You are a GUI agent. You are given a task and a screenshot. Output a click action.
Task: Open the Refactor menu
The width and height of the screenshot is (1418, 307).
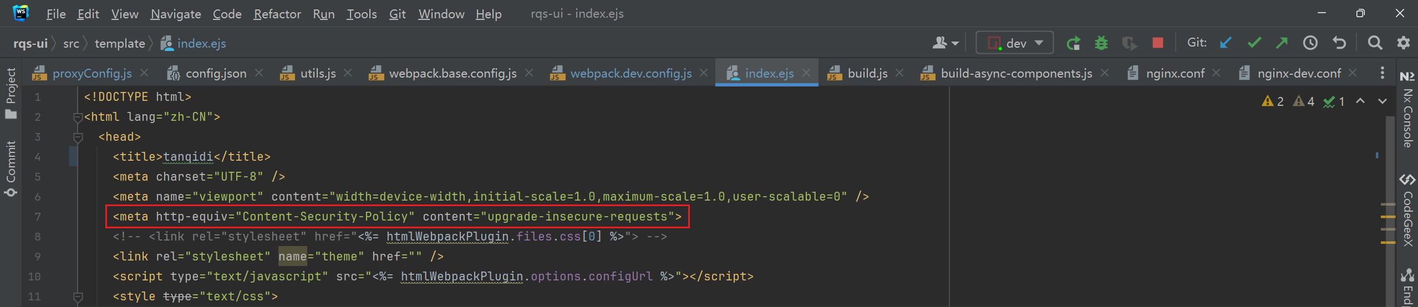click(x=277, y=14)
